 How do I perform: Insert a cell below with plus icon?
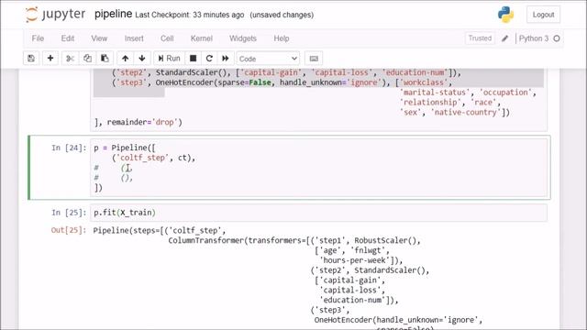50,59
